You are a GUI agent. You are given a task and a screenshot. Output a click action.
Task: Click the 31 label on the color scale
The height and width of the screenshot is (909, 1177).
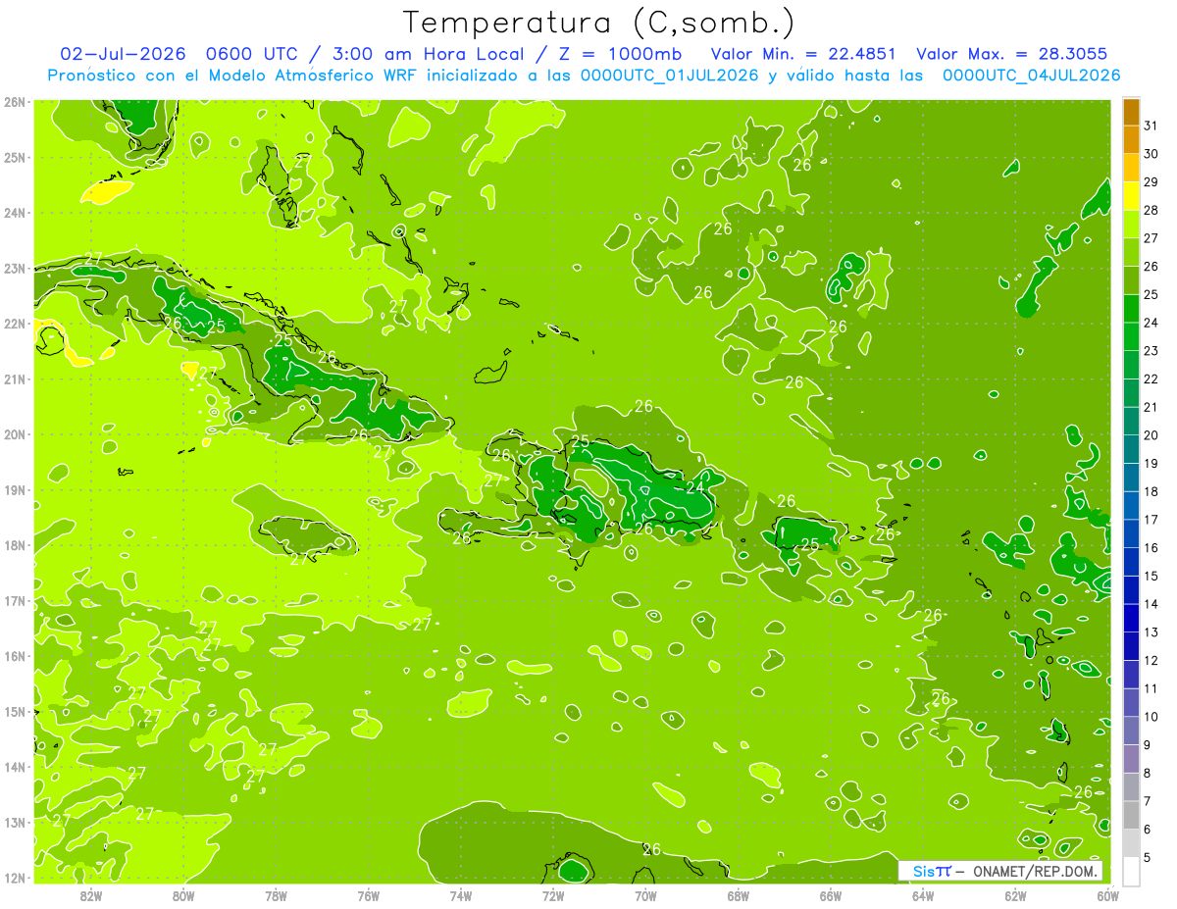[x=1151, y=125]
